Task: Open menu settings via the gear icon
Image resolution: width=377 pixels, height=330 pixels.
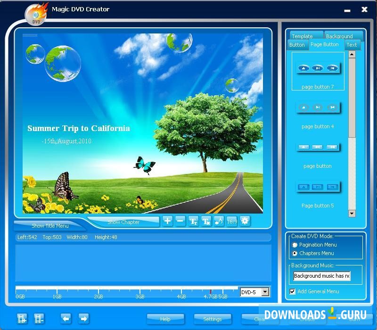Action: coord(245,221)
